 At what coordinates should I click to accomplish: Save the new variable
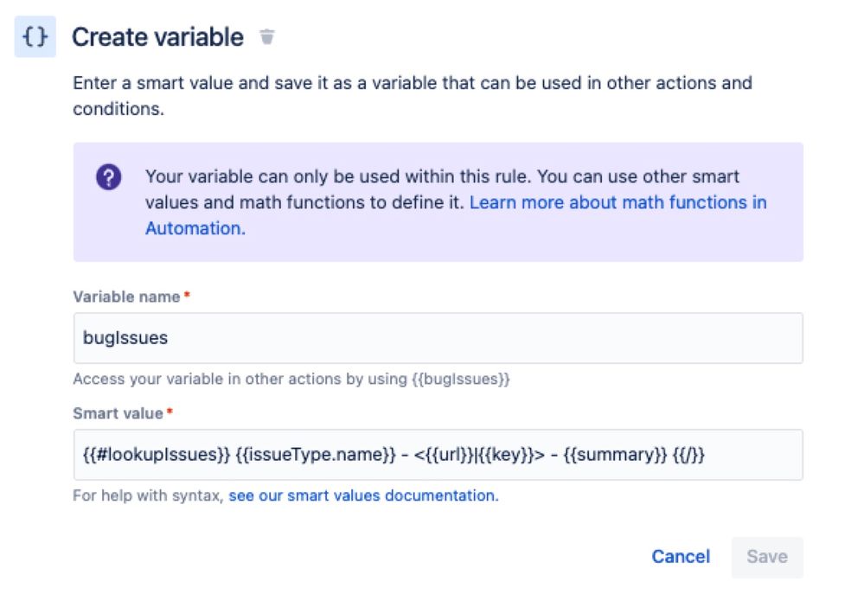point(767,557)
